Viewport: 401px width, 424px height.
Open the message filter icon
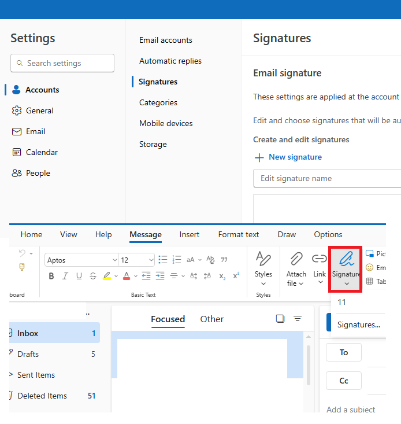pos(298,319)
